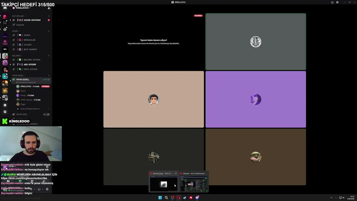Create channel in DUYURULAR with plus icon
Image resolution: width=357 pixels, height=201 pixels.
point(49,16)
